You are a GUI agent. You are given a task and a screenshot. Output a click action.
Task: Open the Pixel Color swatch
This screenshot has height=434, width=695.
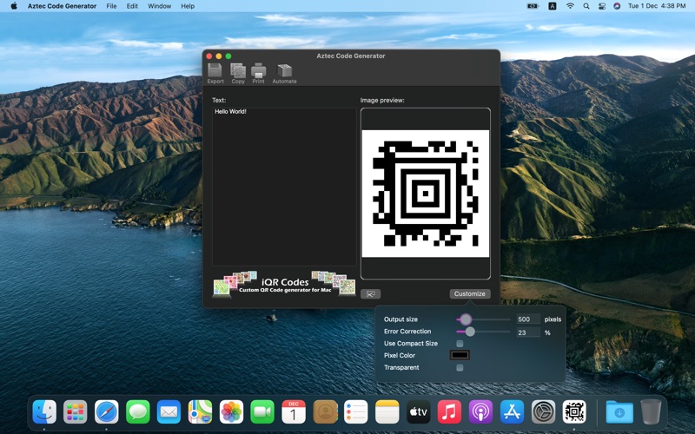pos(460,355)
